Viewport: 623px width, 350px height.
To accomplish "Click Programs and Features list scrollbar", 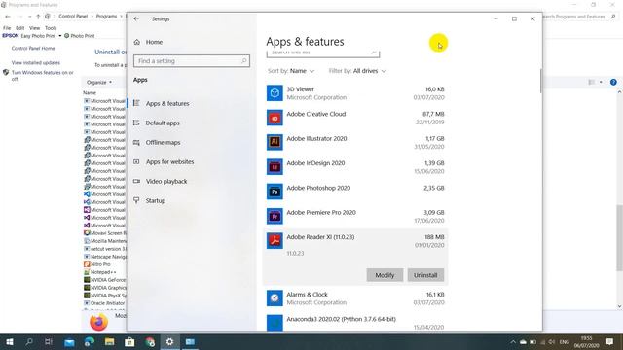I will 620,237.
